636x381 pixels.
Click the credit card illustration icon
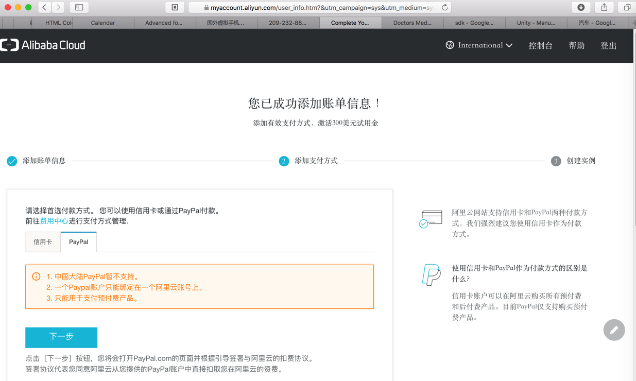click(x=431, y=219)
